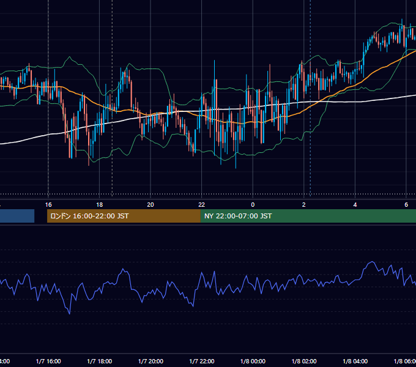
Task: Click the 1/7 18:00 time axis label
Action: [x=100, y=361]
